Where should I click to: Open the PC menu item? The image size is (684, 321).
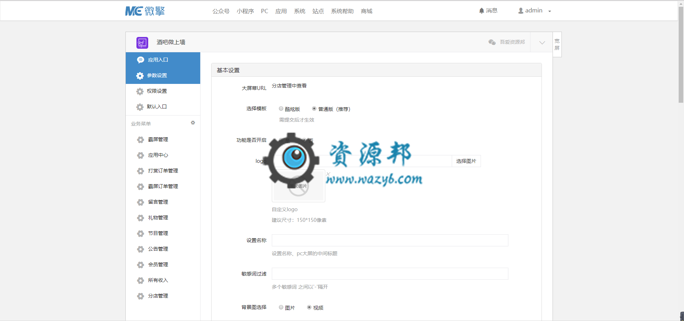click(264, 11)
